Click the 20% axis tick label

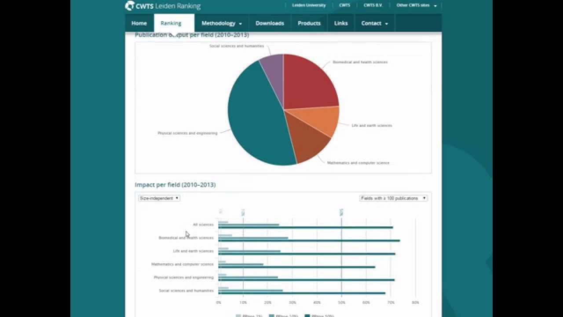(268, 302)
